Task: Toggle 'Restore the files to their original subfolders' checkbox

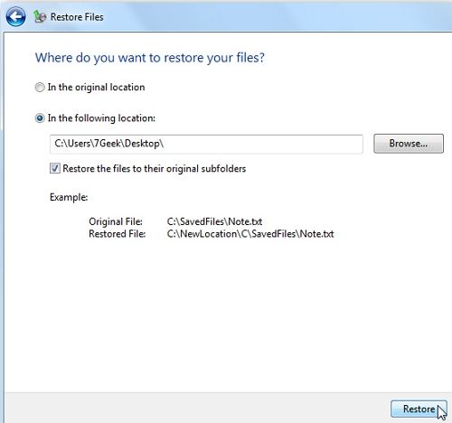Action: pyautogui.click(x=55, y=168)
